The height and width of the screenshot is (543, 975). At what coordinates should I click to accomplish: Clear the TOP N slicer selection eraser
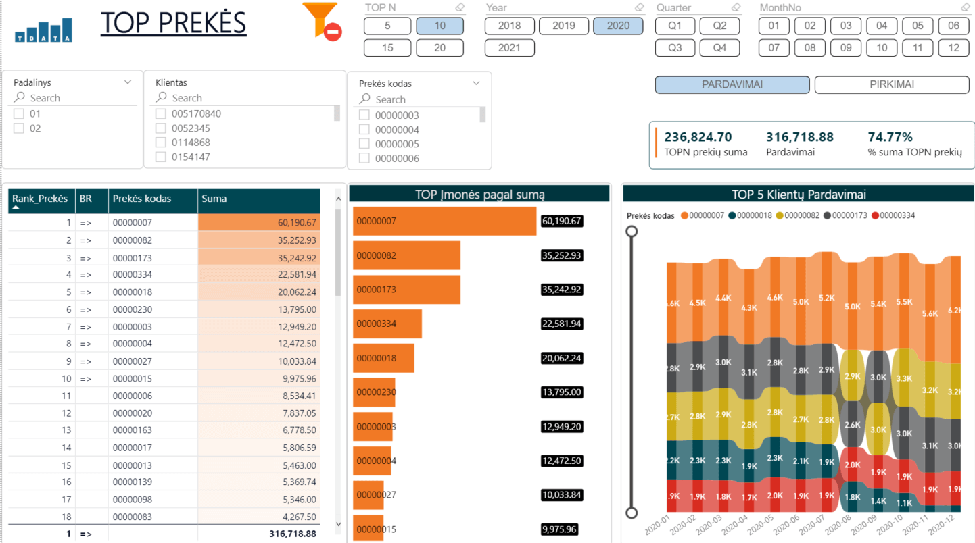(x=460, y=7)
